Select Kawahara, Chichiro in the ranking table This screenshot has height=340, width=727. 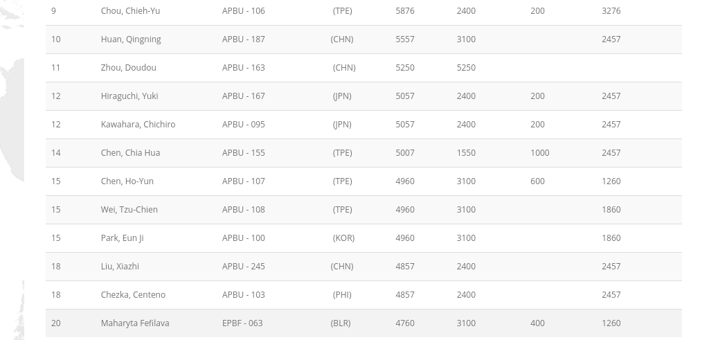[138, 125]
